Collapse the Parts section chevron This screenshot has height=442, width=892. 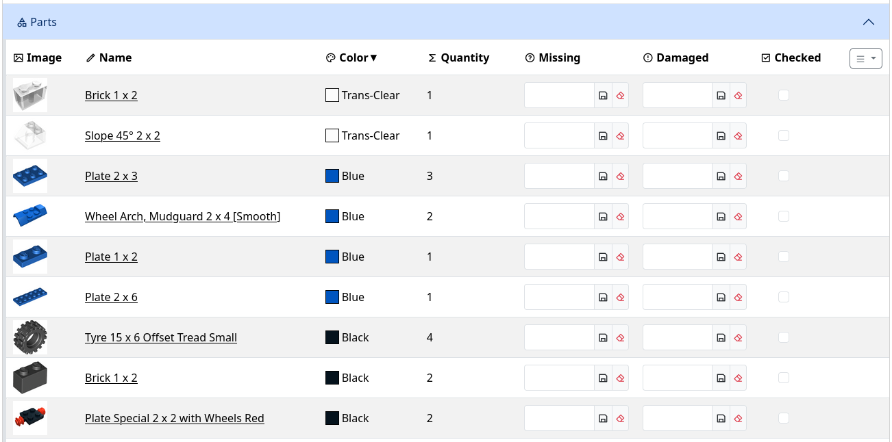pos(868,22)
